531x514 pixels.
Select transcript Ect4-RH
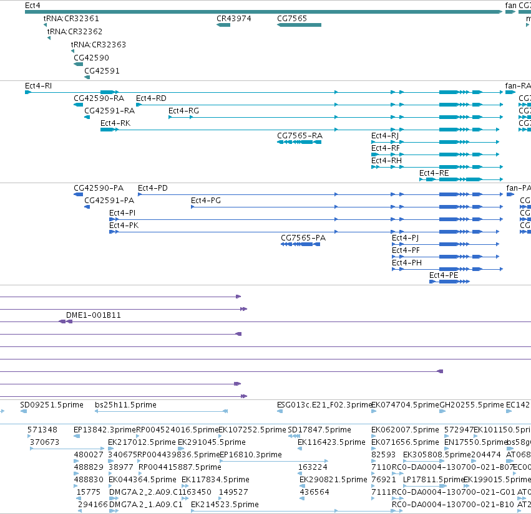tap(437, 167)
